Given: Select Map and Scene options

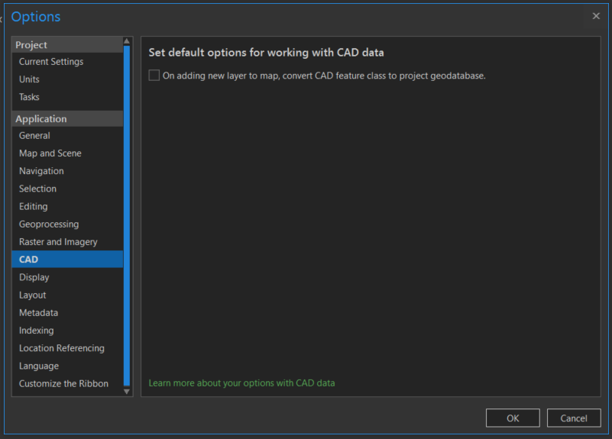Looking at the screenshot, I should tap(50, 153).
